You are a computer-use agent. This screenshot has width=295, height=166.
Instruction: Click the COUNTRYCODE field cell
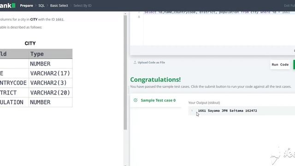tap(14, 83)
